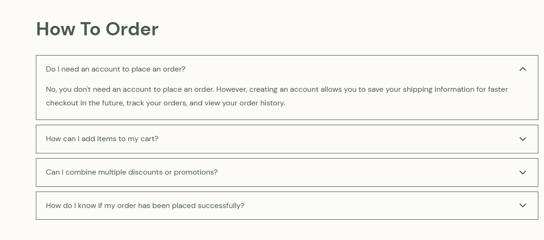Click the chevron beside the cart question
The width and height of the screenshot is (544, 240).
pos(522,139)
